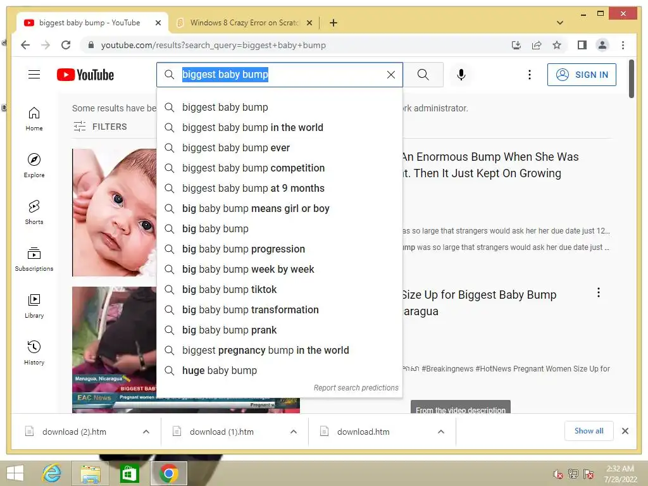
Task: Open the Chrome profile avatar
Action: point(602,45)
